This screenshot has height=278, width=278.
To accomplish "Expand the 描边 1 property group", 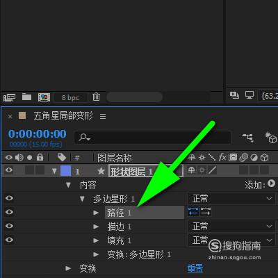I will tap(96, 227).
